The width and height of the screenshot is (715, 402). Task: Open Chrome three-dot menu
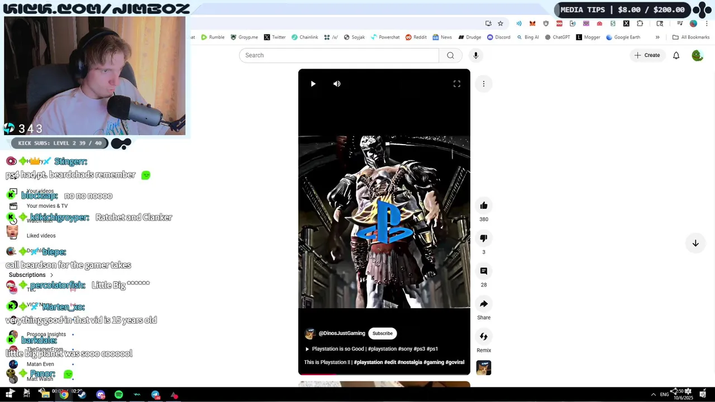(x=707, y=23)
